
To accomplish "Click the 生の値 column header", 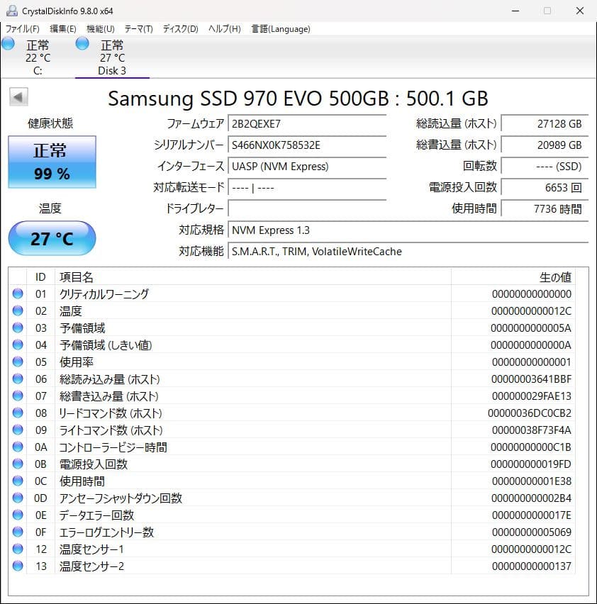I will click(513, 277).
